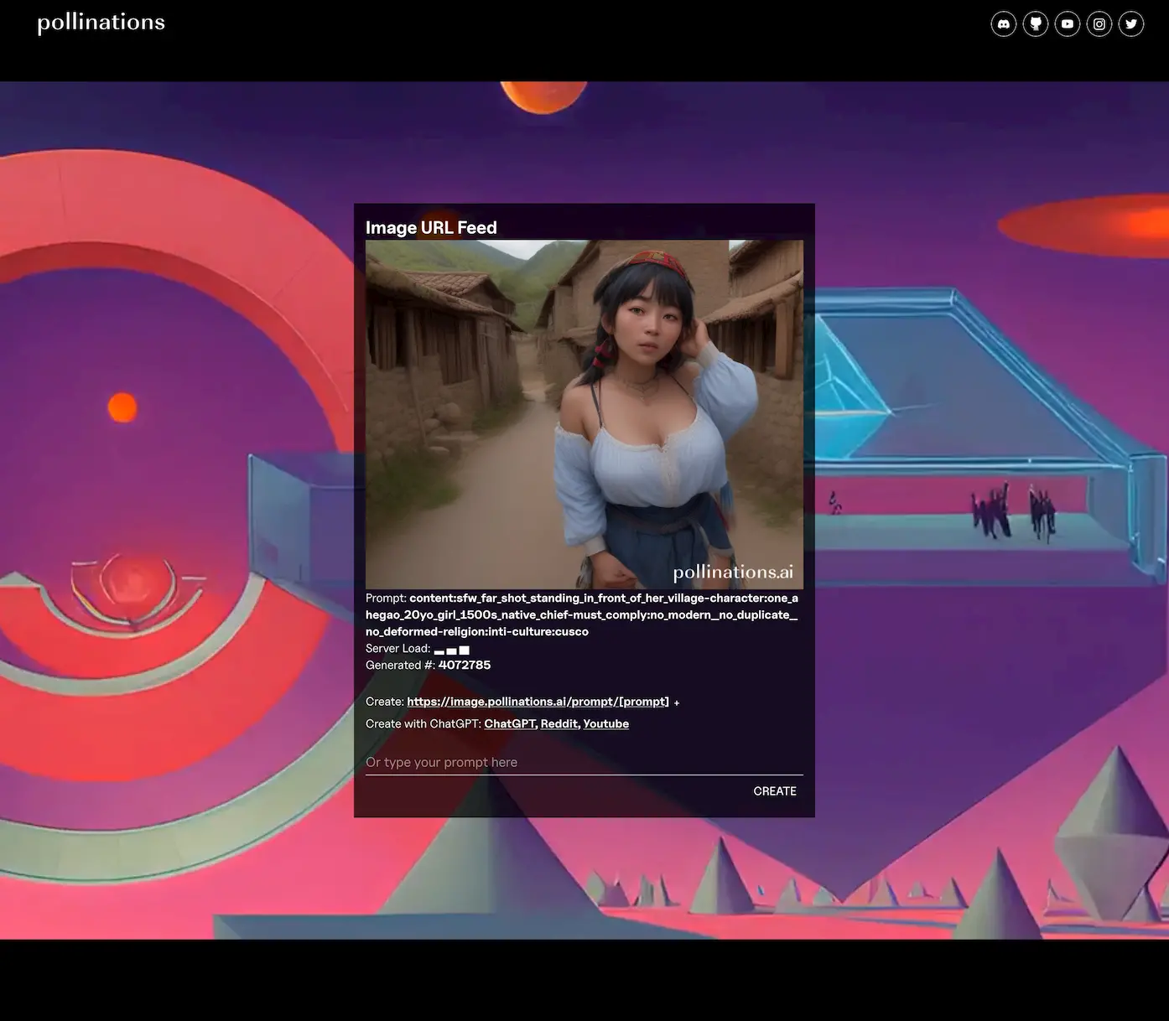1169x1021 pixels.
Task: Open the YouTube channel icon
Action: [x=1067, y=23]
